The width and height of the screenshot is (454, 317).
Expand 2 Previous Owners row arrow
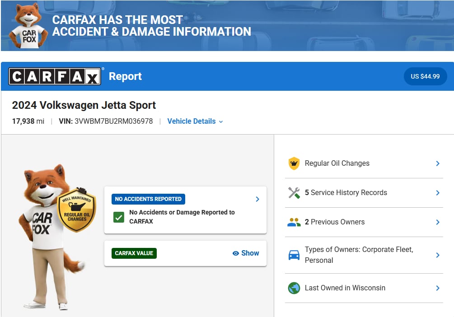point(438,222)
